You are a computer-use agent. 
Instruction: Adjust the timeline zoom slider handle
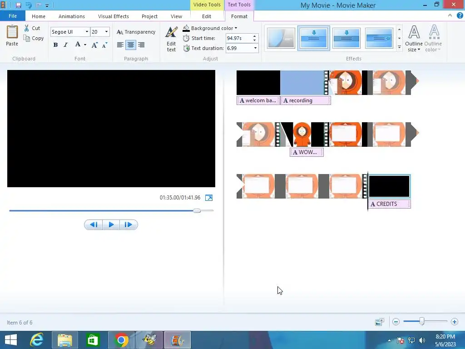[422, 321]
